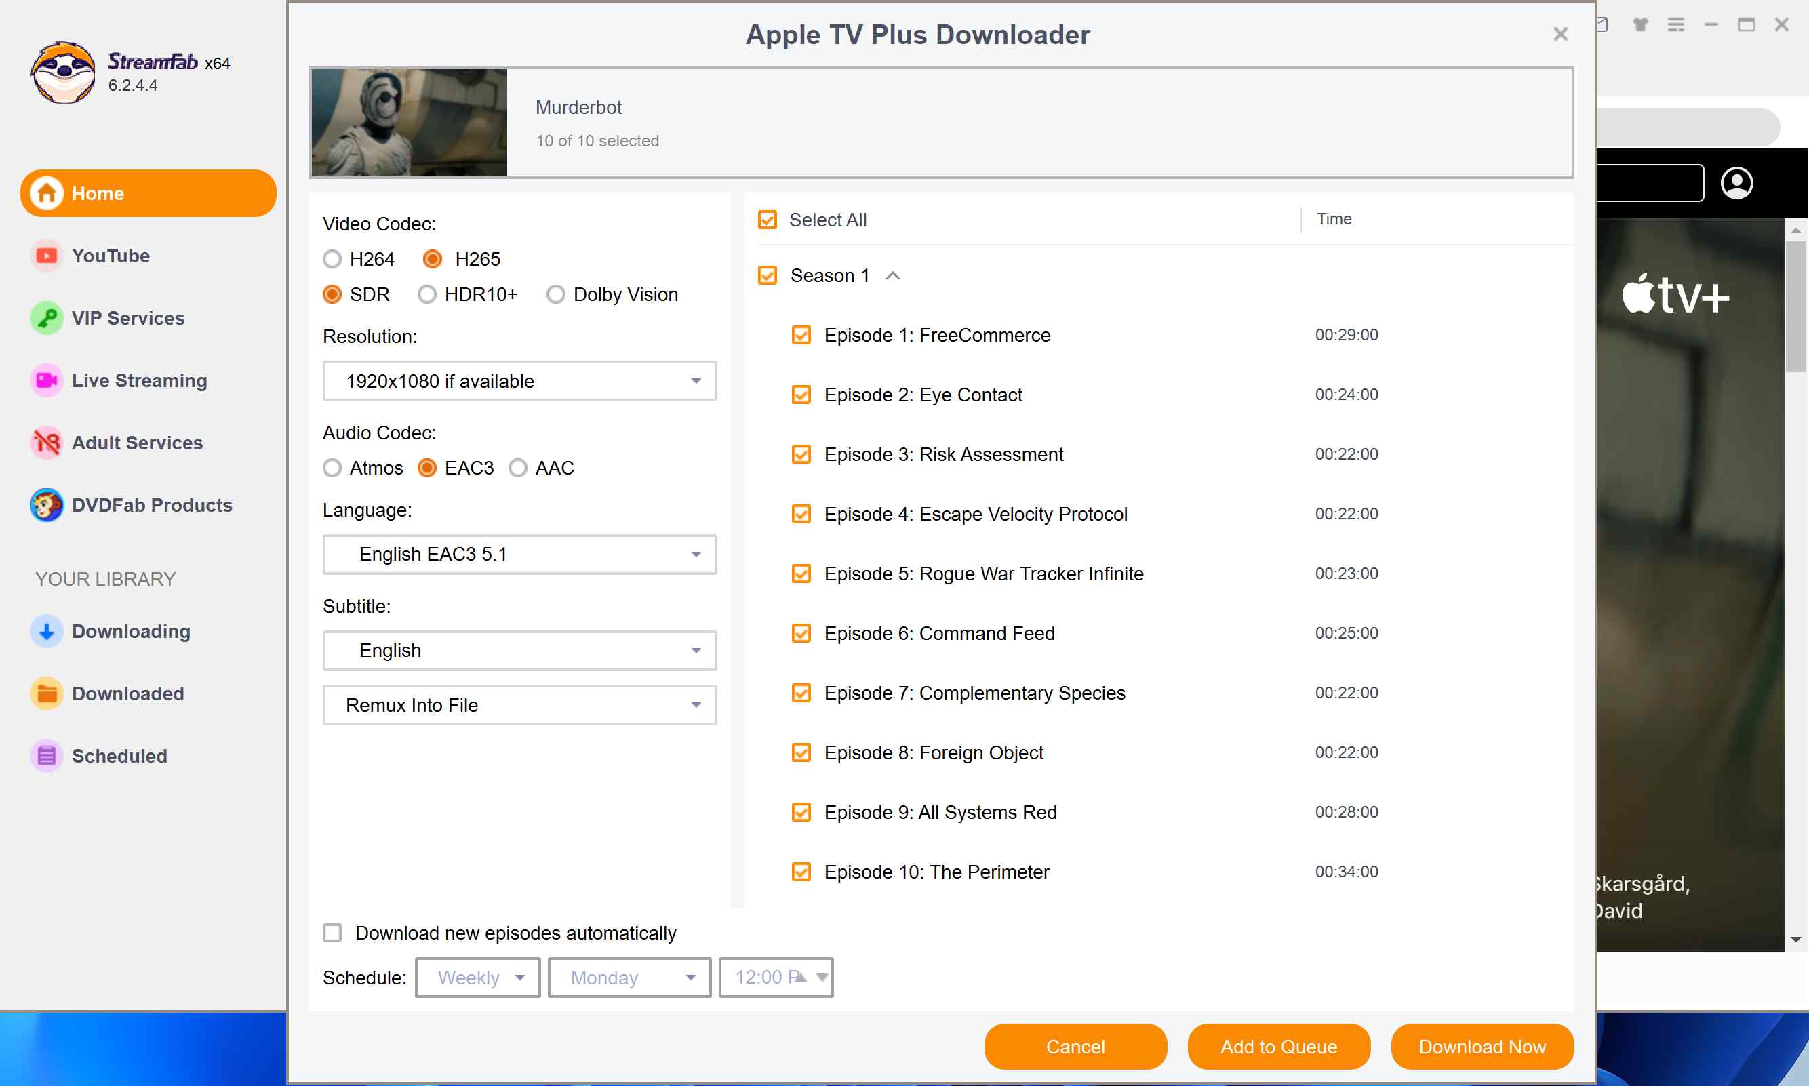The image size is (1809, 1086).
Task: Select the Adult Services icon
Action: pyautogui.click(x=46, y=443)
